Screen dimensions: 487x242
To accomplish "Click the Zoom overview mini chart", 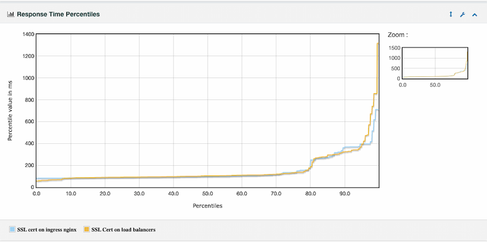I will pos(435,63).
